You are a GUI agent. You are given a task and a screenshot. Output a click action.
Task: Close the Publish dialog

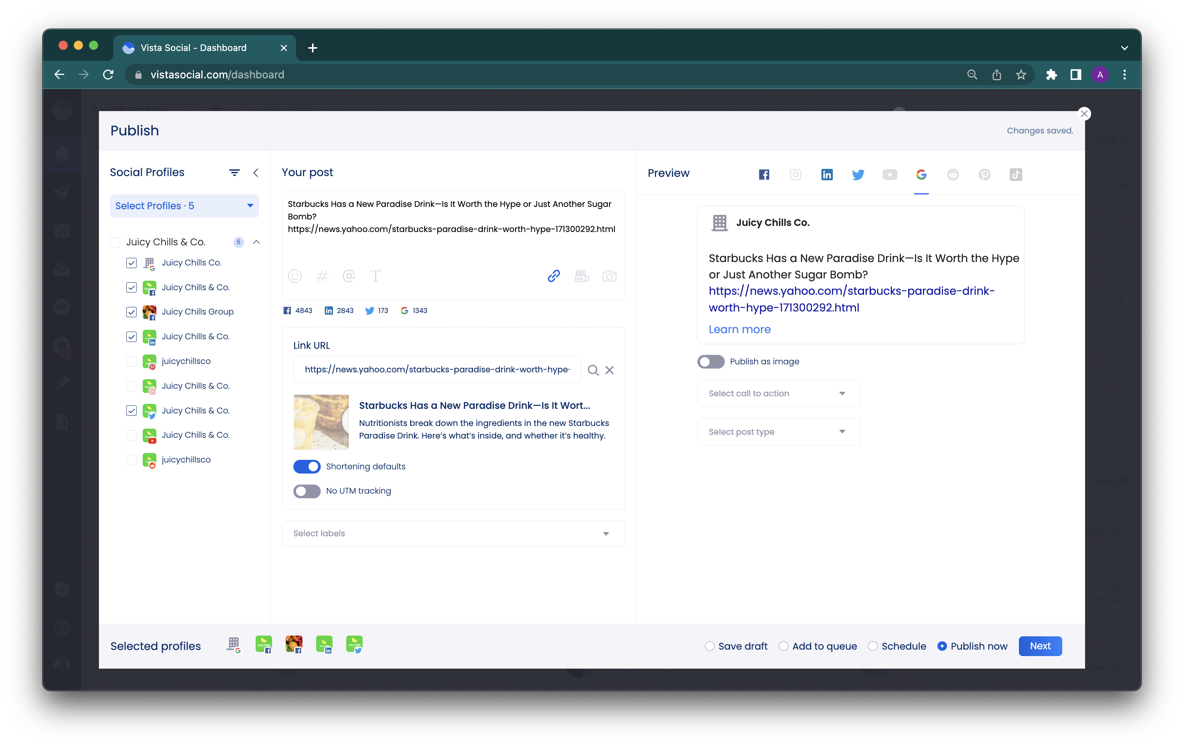coord(1084,113)
